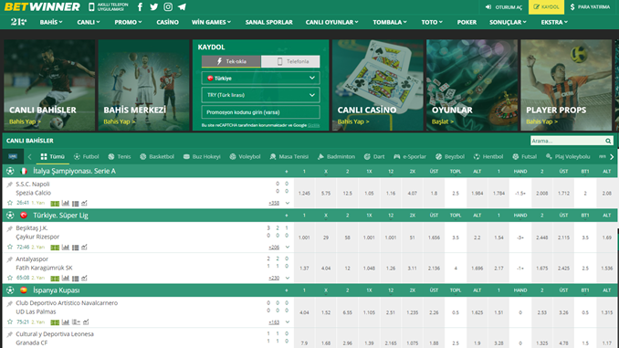Open the Instagram icon in header
Screen dimensions: 619x348
point(168,7)
